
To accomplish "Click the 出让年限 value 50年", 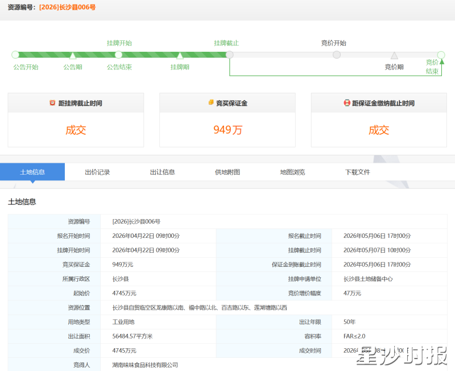I will pos(349,322).
